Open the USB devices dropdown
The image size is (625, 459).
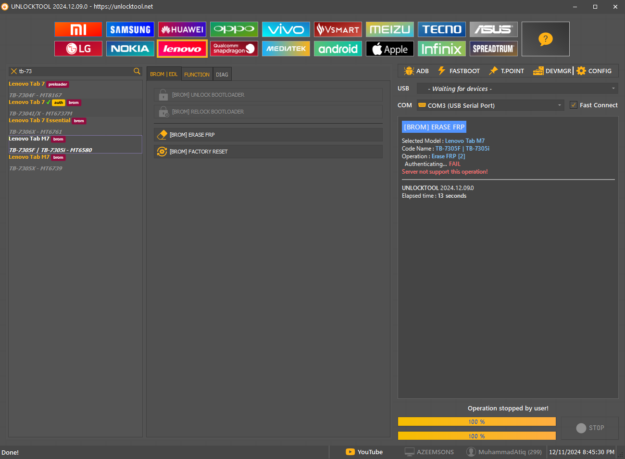click(517, 89)
